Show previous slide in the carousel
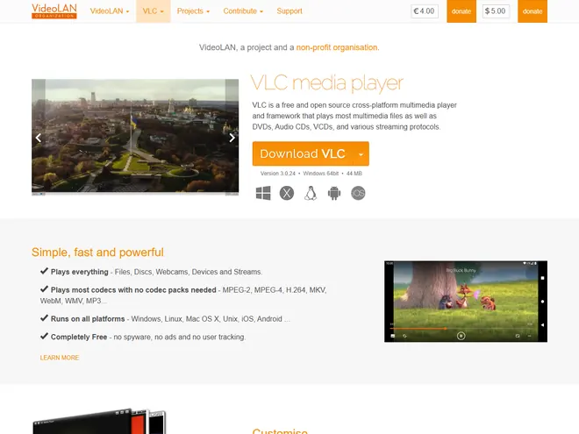Image resolution: width=579 pixels, height=434 pixels. [39, 138]
